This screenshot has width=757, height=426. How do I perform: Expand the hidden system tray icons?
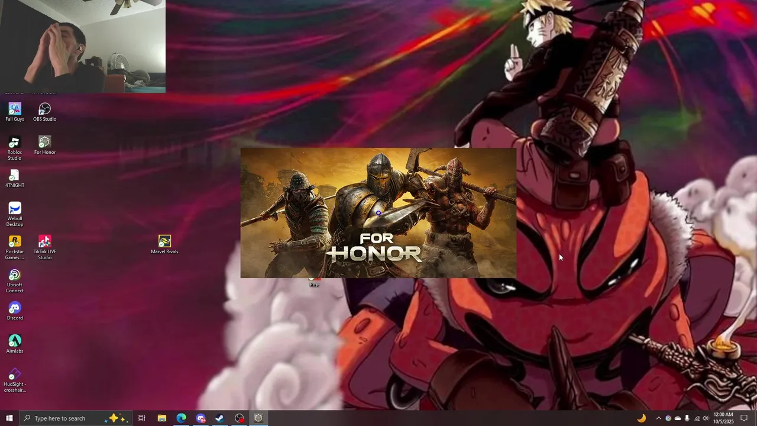click(x=658, y=418)
